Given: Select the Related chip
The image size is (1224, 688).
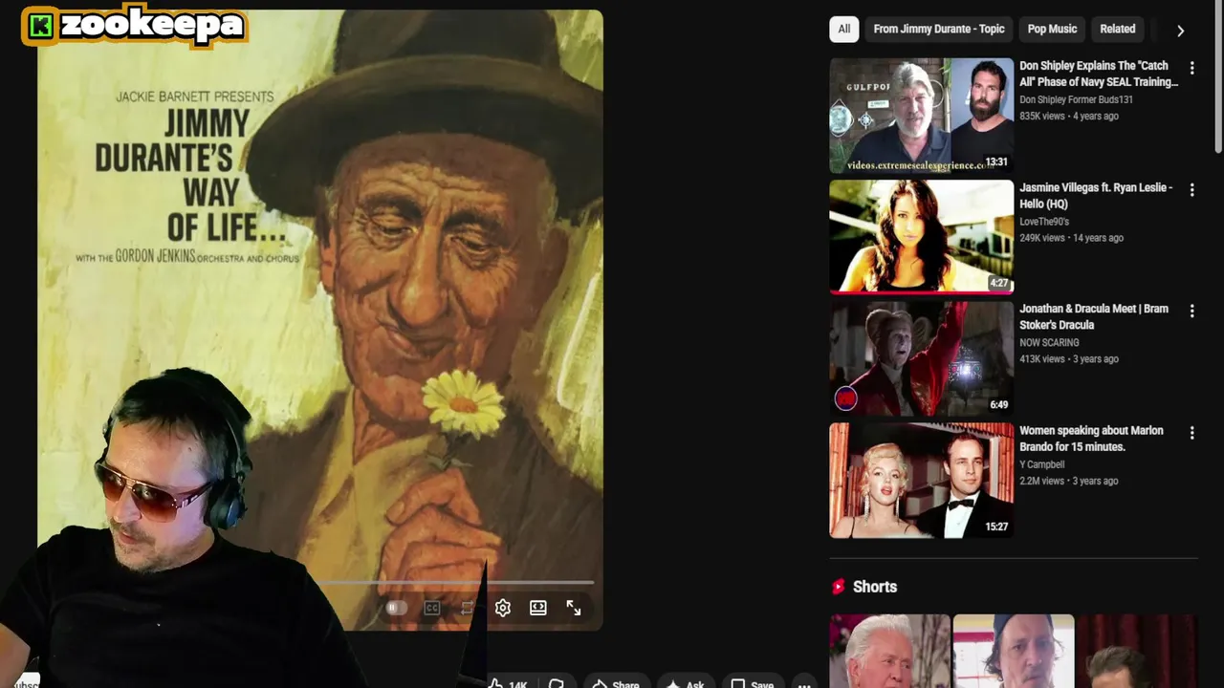Looking at the screenshot, I should click(x=1117, y=30).
